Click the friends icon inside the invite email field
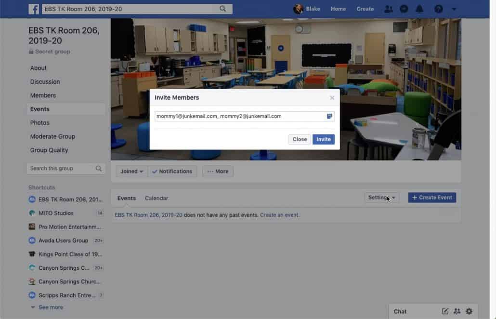 pyautogui.click(x=329, y=116)
